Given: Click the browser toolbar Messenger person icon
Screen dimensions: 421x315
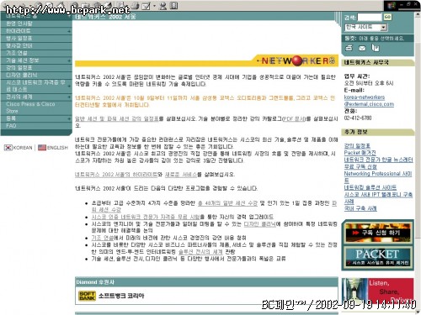Looking at the screenshot, I should pos(163,6).
